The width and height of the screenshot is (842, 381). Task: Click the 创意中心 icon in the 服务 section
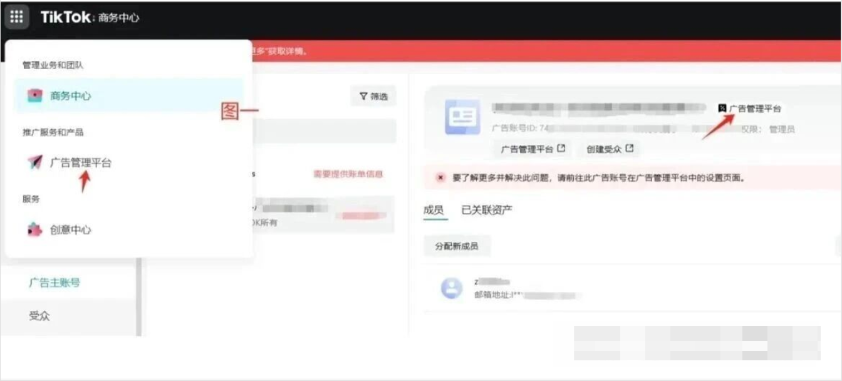click(x=35, y=230)
